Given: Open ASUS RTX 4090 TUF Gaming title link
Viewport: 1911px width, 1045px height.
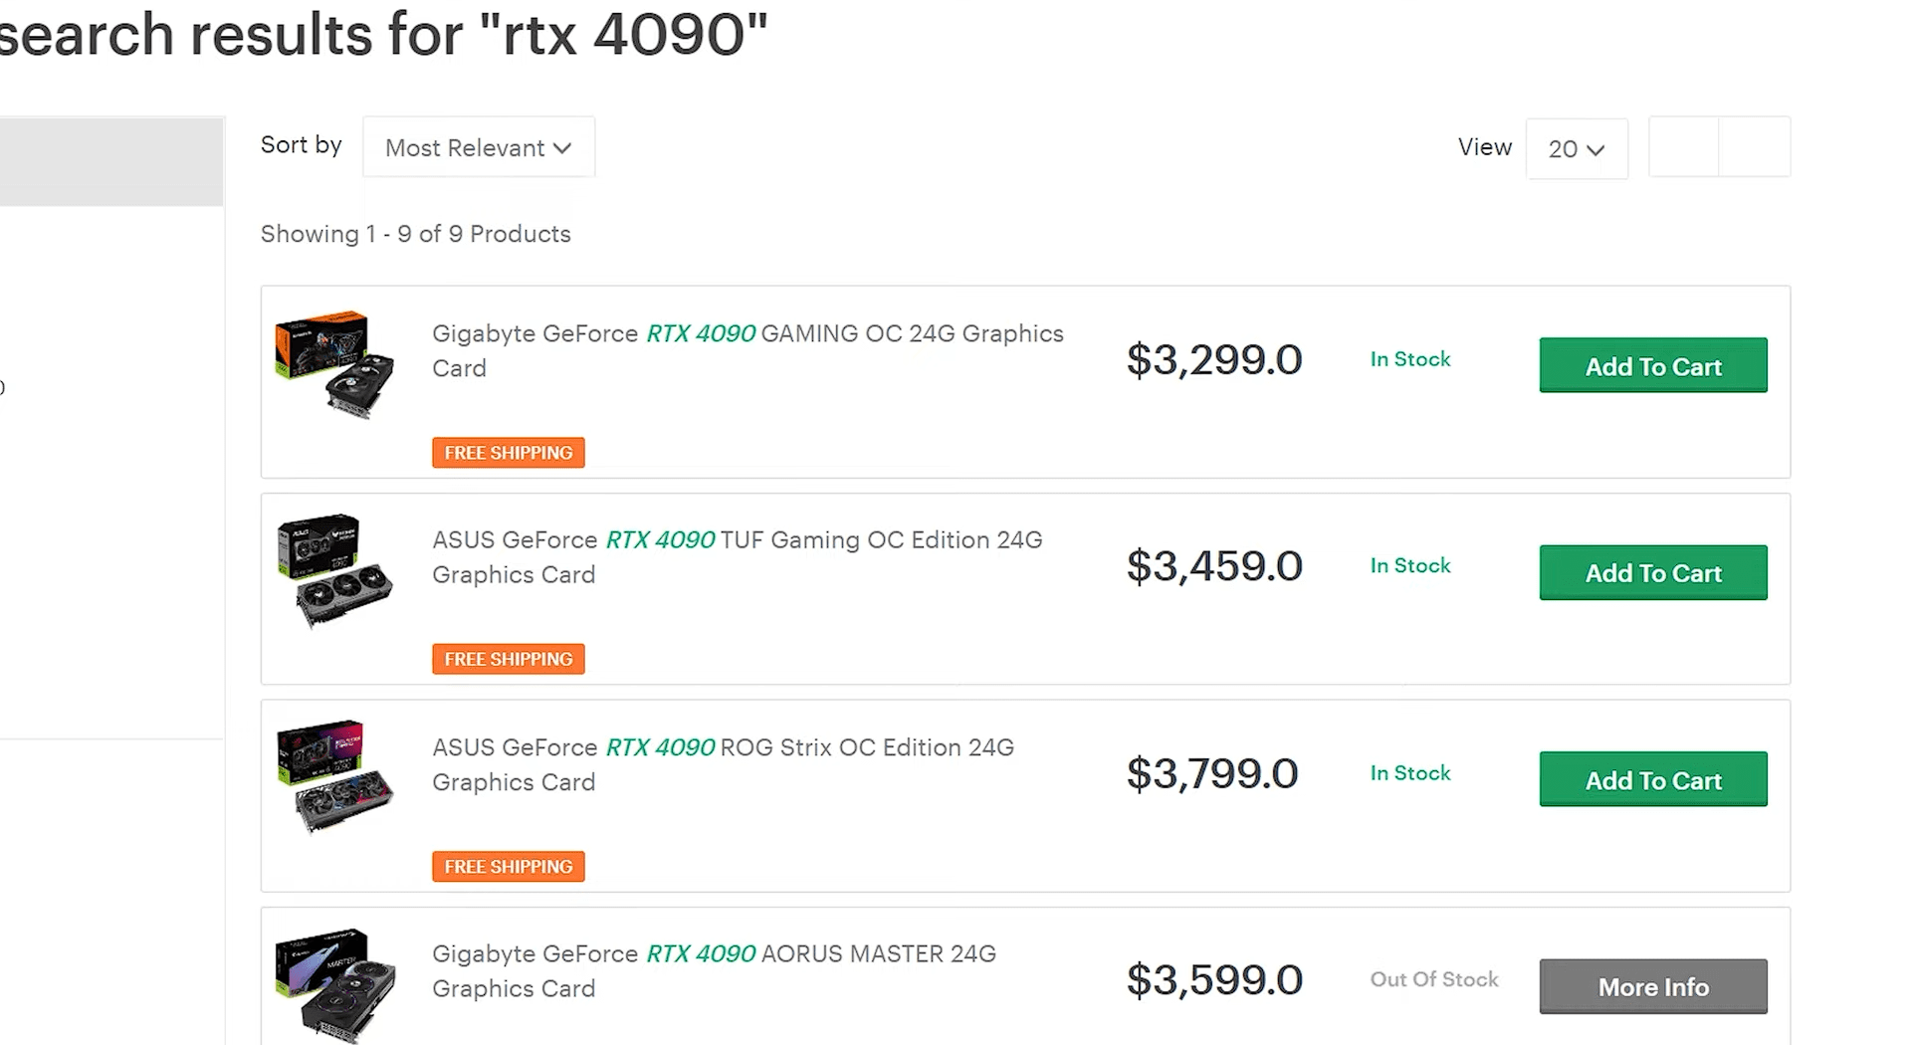Looking at the screenshot, I should click(x=737, y=557).
